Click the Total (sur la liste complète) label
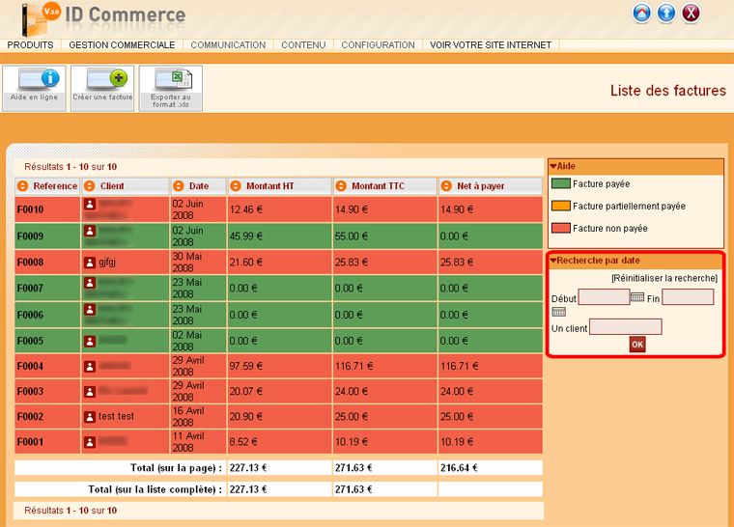The image size is (734, 527). click(155, 489)
